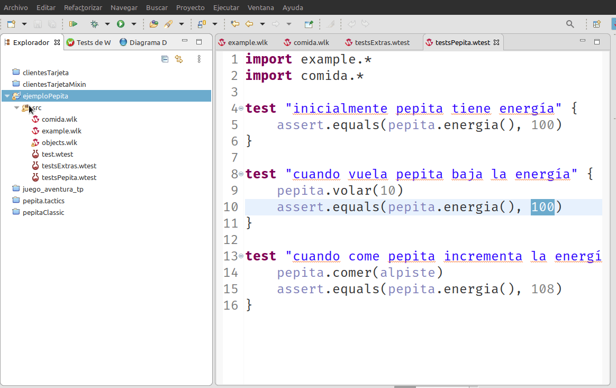
Task: Open the Refactorizar menu
Action: click(83, 7)
